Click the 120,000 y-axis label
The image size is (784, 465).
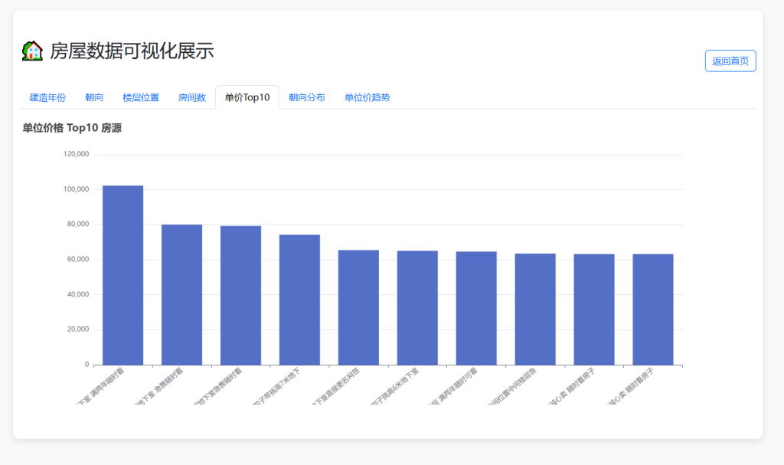[76, 154]
